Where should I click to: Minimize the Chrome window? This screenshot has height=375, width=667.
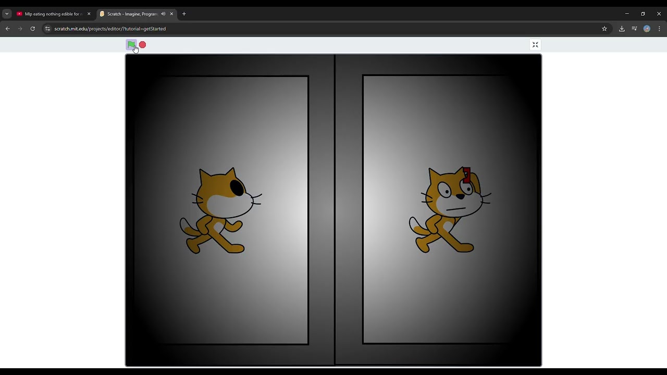[627, 14]
